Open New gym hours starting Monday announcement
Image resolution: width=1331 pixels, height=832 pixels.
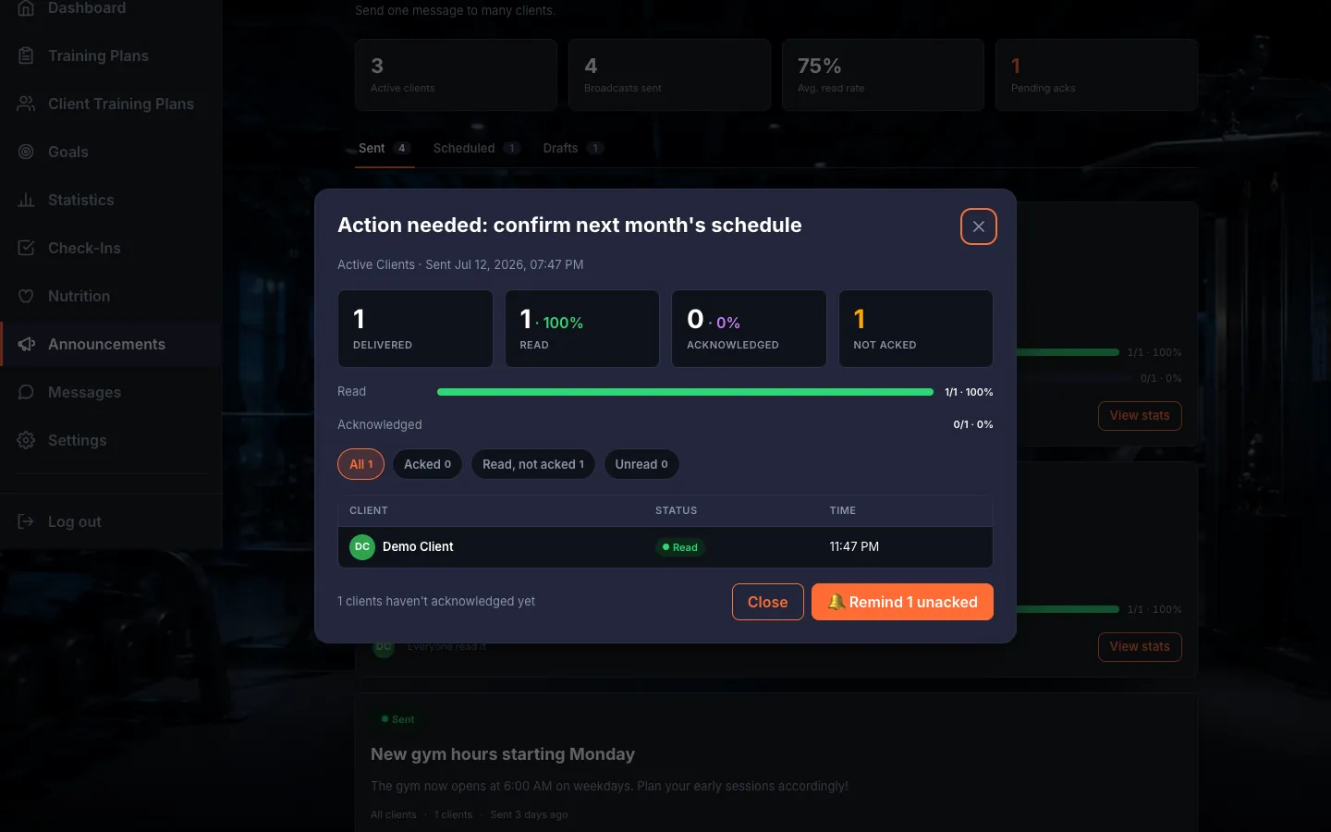[x=503, y=754]
